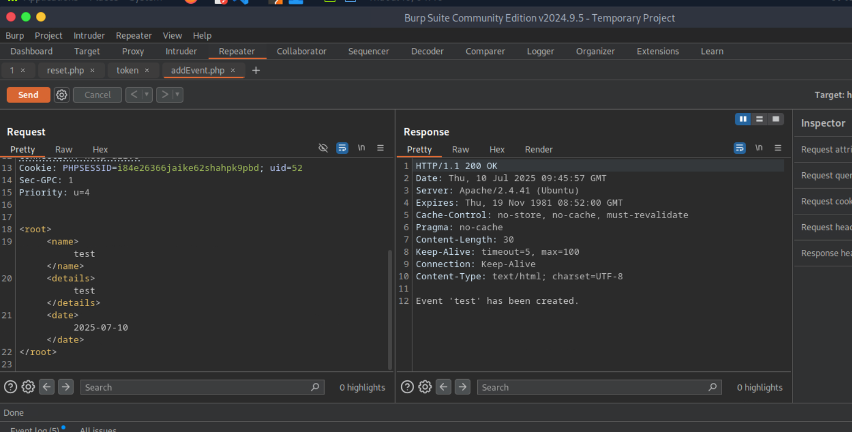Screen dimensions: 852x432
Task: Go to next search match in Response
Action: [x=463, y=387]
